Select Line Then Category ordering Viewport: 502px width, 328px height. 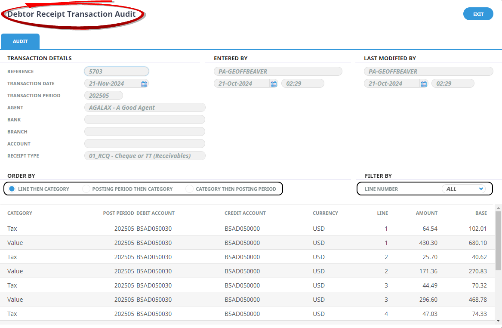click(x=12, y=189)
